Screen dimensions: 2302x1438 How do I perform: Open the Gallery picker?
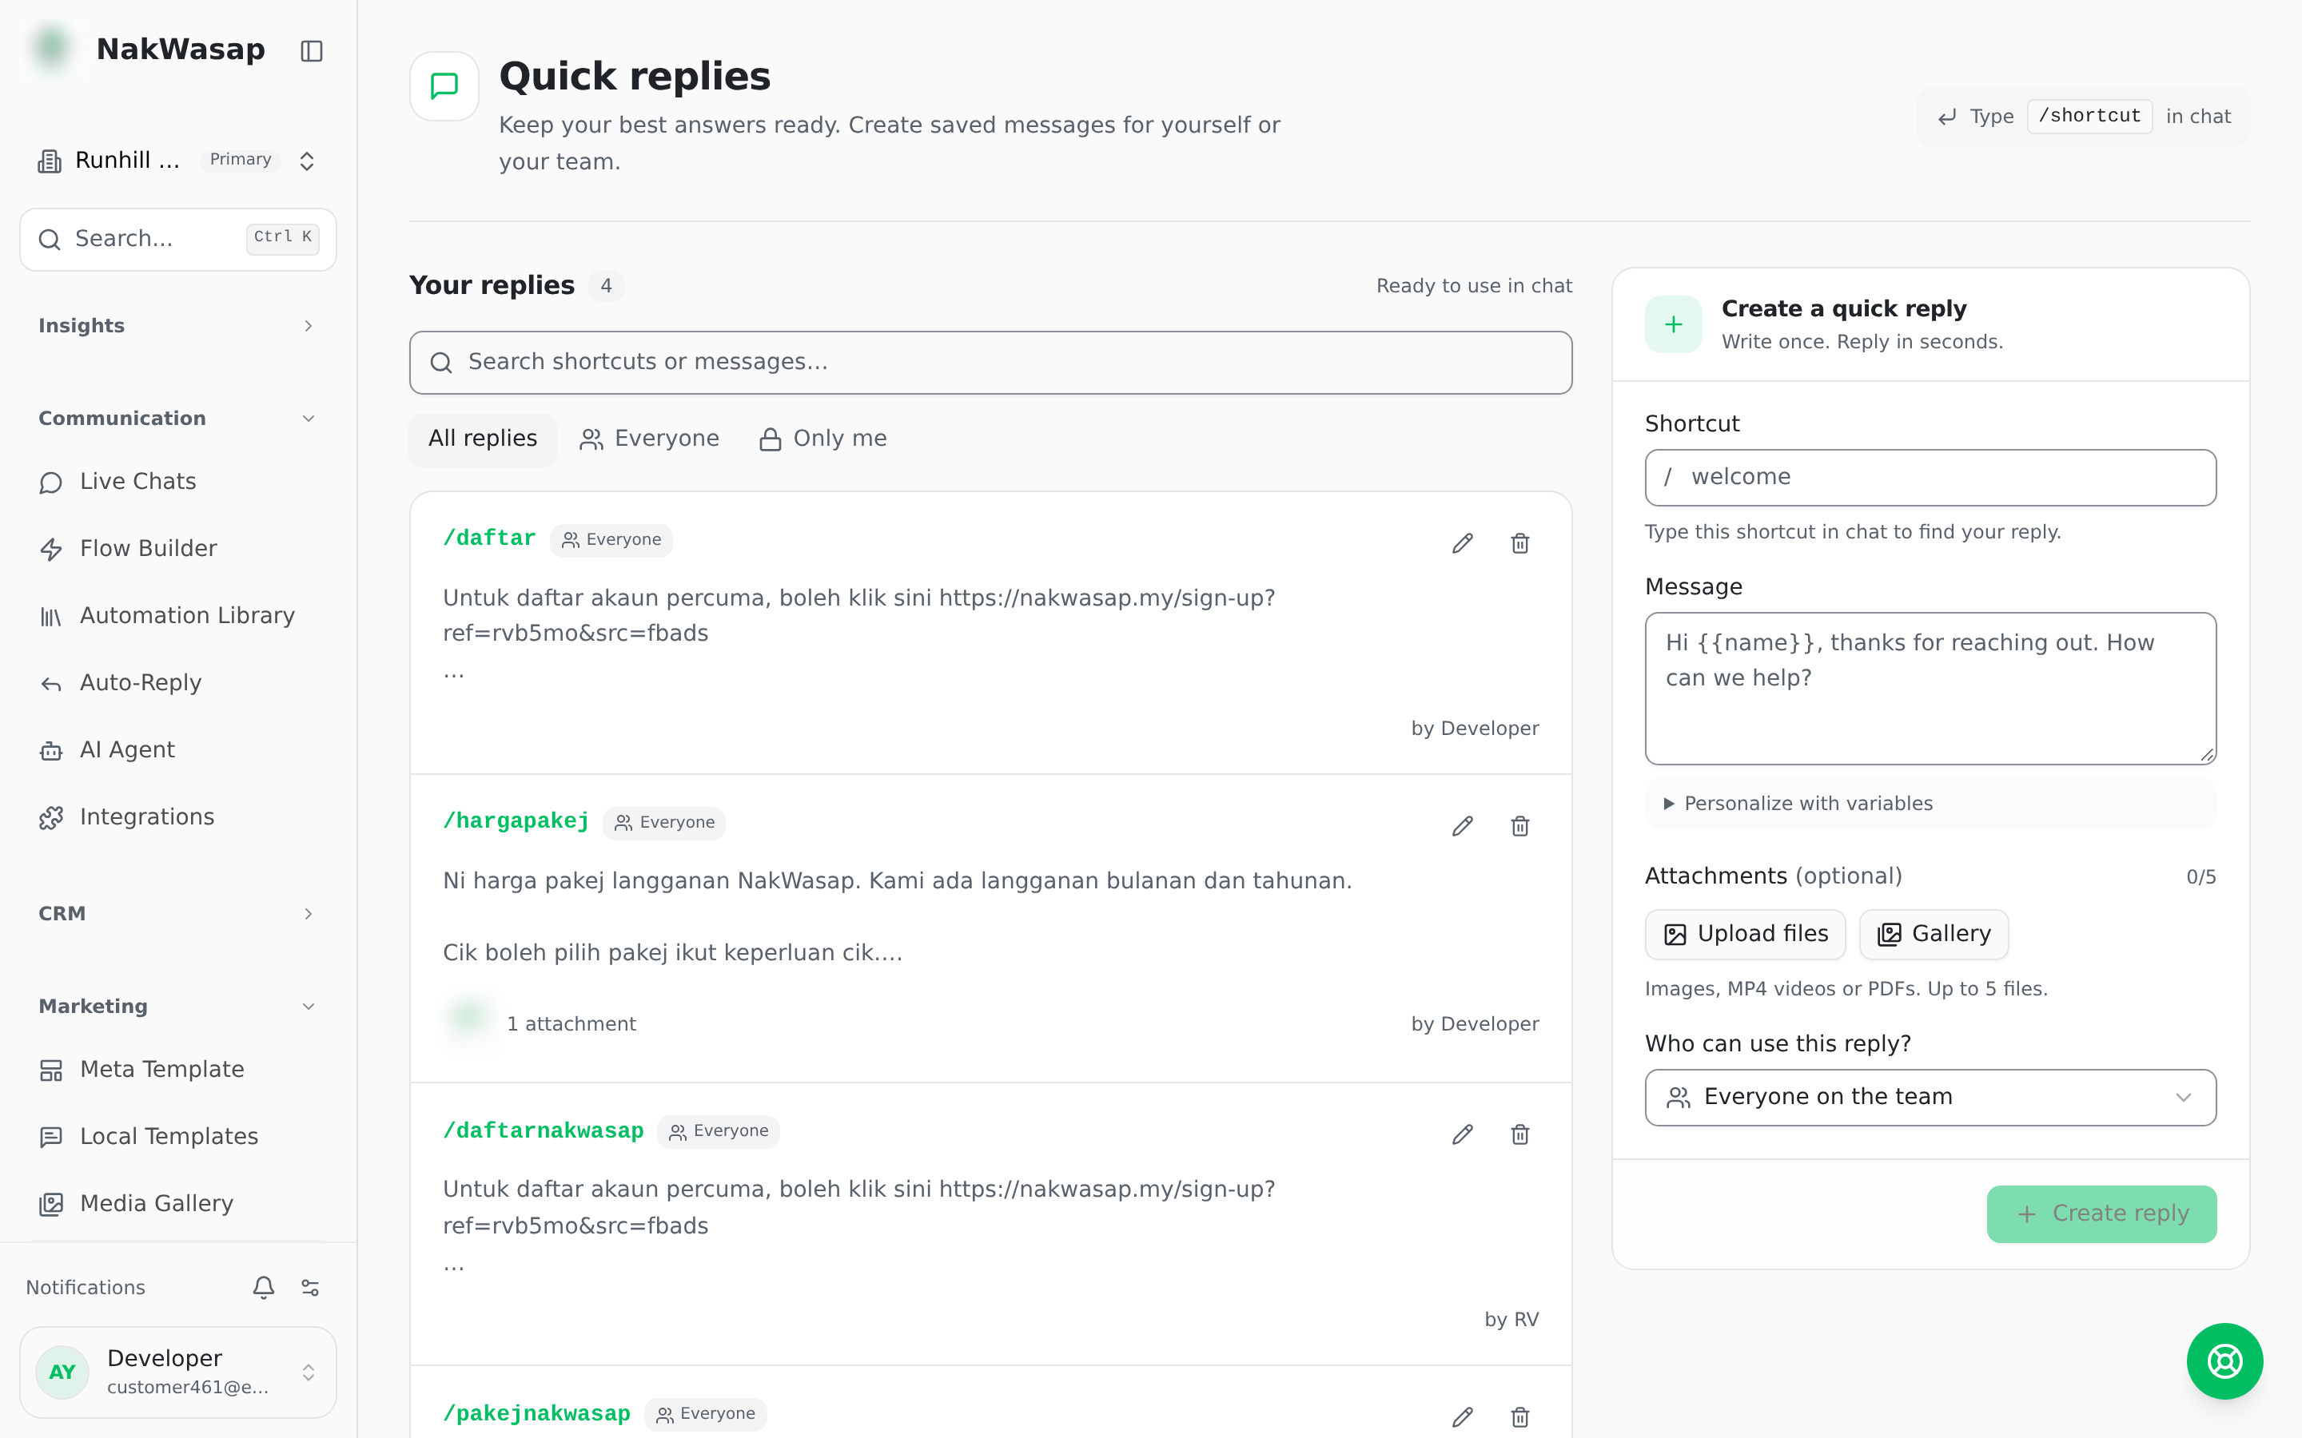pos(1933,934)
